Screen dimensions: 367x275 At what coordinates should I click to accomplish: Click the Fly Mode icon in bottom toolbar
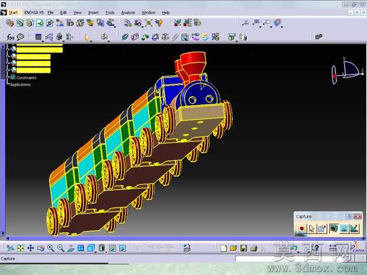click(10, 248)
